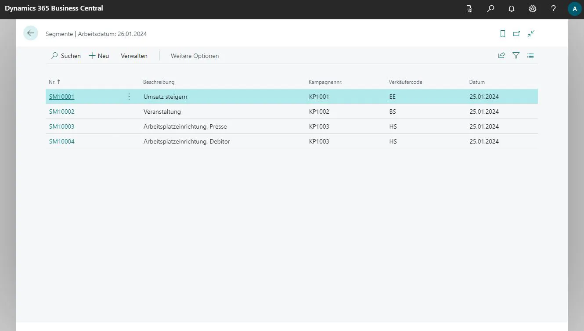Screen dimensions: 584x331
Task: Open the notifications bell
Action: (512, 9)
